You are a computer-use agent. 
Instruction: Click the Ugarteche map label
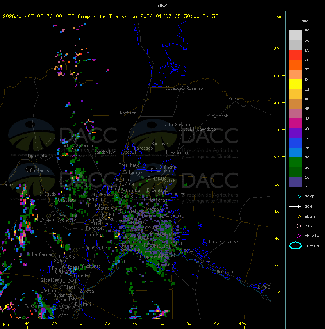tap(96, 248)
